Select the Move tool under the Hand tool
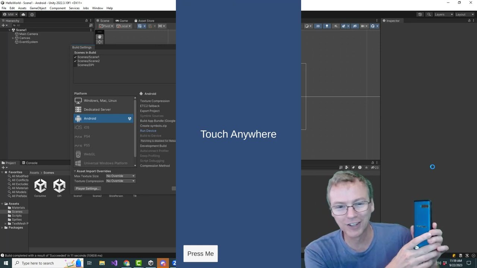 coord(99,42)
